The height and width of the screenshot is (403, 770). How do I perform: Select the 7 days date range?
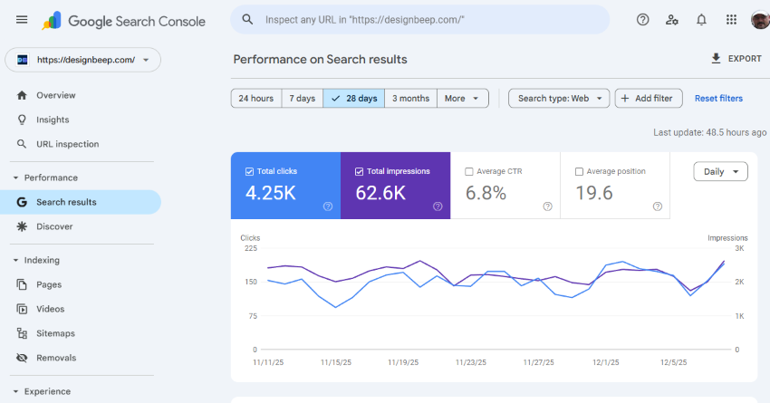[302, 99]
